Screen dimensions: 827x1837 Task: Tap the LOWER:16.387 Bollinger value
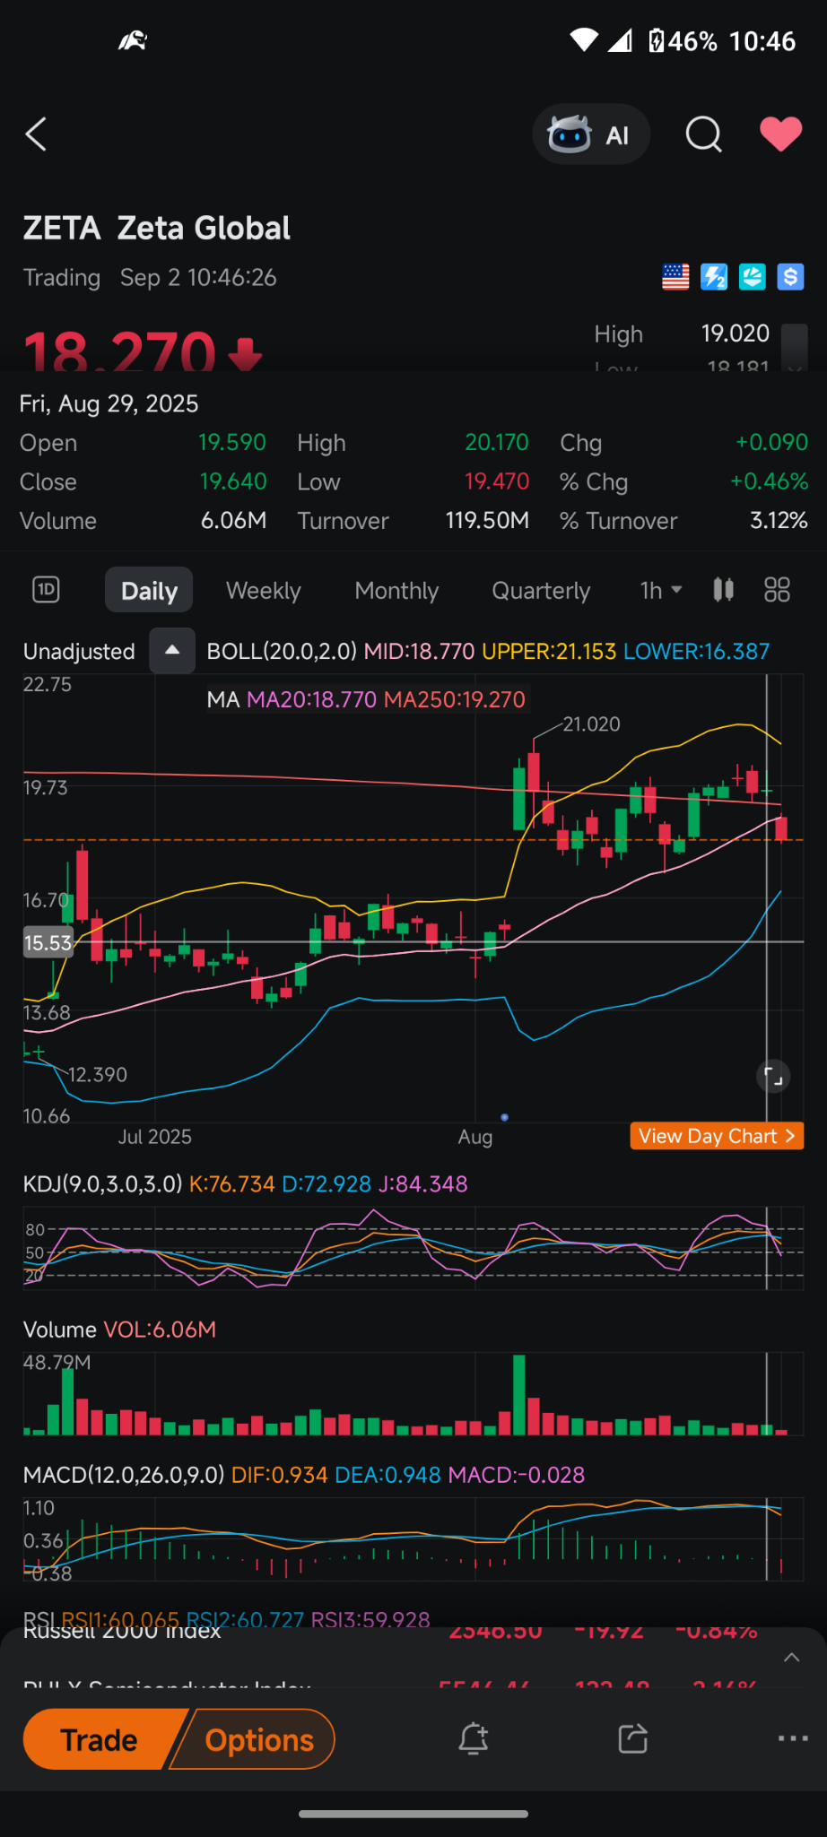[696, 651]
